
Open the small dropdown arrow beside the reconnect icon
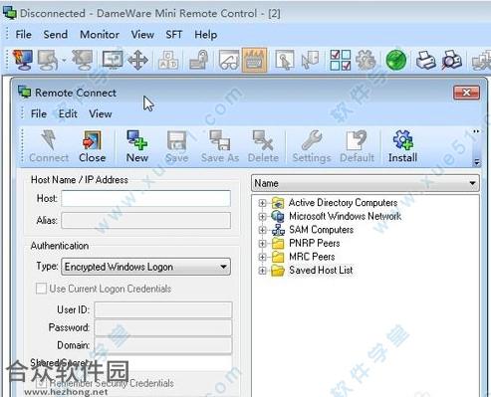64,61
